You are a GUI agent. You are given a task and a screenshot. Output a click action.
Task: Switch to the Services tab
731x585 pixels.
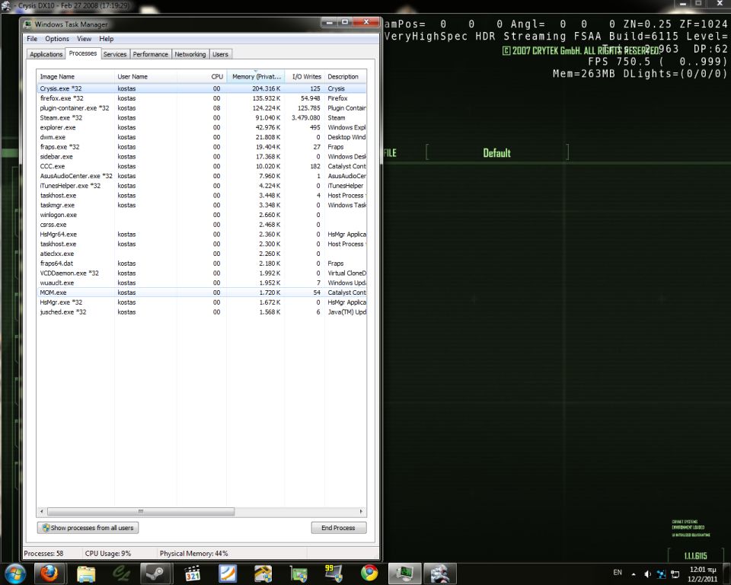[115, 55]
